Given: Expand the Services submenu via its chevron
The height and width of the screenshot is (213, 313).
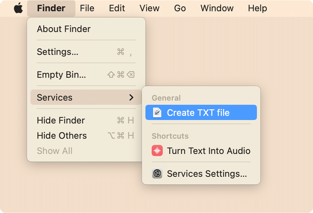Looking at the screenshot, I should coord(132,98).
